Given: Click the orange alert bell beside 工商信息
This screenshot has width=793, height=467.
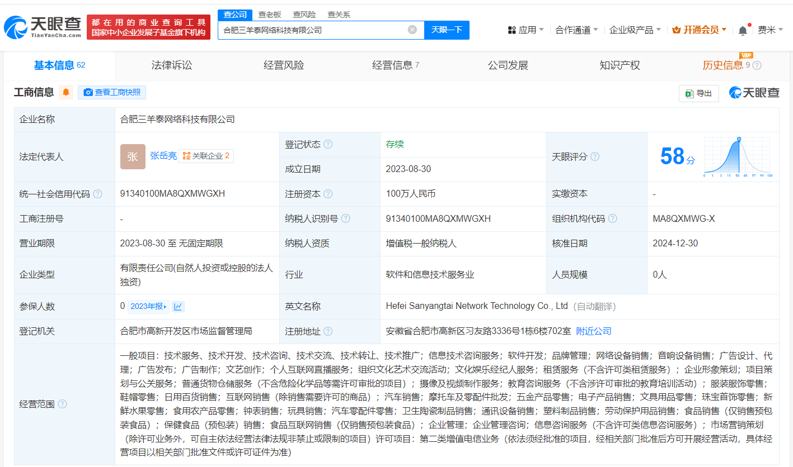Looking at the screenshot, I should (x=66, y=92).
